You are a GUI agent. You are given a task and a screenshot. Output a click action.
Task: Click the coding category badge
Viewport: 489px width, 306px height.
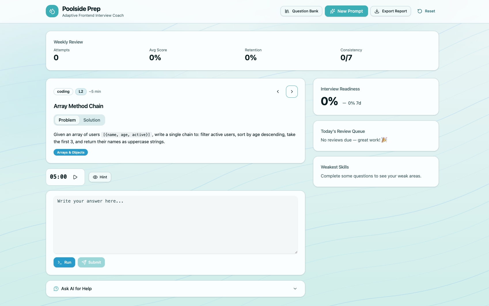[63, 92]
